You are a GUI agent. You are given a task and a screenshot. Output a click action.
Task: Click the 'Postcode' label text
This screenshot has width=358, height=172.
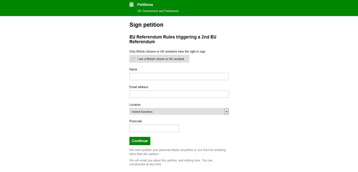(136, 121)
